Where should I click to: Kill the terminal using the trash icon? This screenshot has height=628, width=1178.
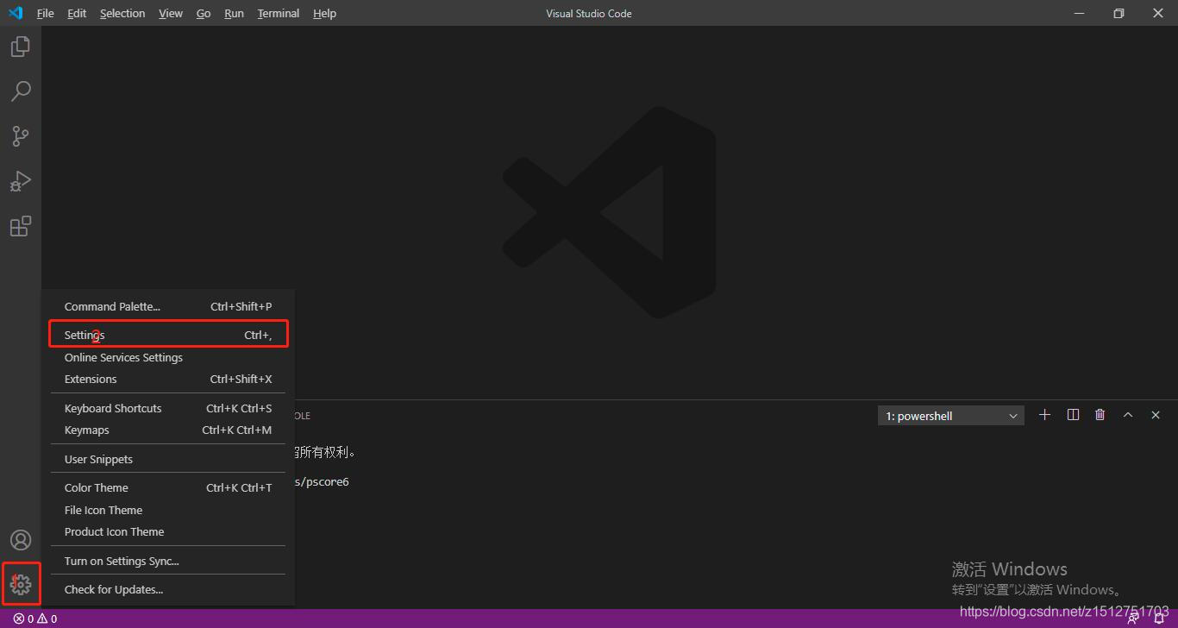pos(1100,414)
